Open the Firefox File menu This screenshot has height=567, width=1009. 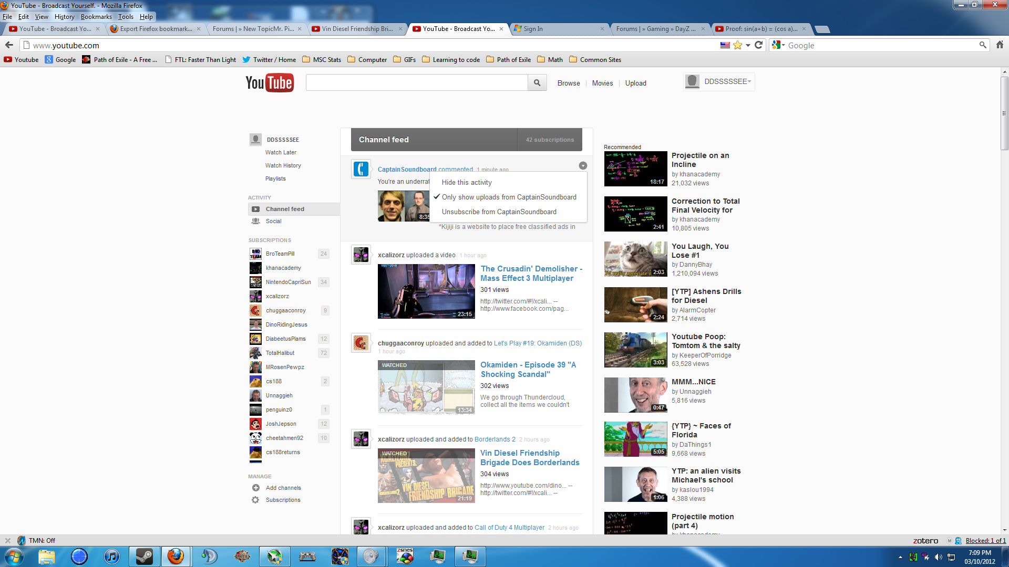7,17
